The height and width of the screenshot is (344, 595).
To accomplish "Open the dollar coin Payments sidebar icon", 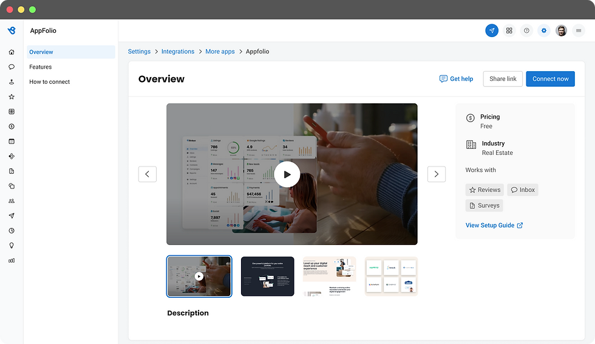I will pos(12,126).
